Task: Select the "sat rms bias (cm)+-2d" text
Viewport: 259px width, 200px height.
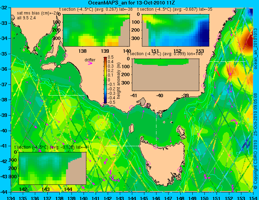Action: [x=38, y=13]
